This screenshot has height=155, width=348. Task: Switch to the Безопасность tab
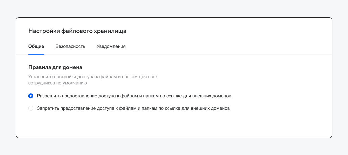point(70,47)
